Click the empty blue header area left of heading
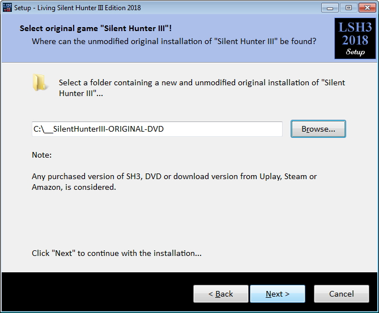Image resolution: width=379 pixels, height=313 pixels. (x=10, y=38)
